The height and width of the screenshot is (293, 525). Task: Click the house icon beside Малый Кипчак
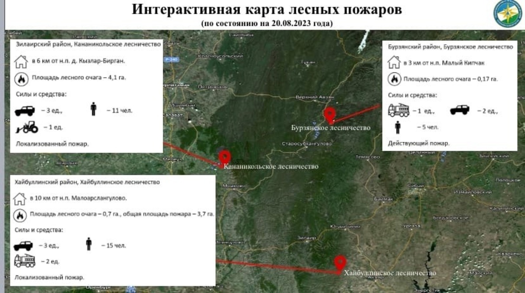(x=394, y=62)
